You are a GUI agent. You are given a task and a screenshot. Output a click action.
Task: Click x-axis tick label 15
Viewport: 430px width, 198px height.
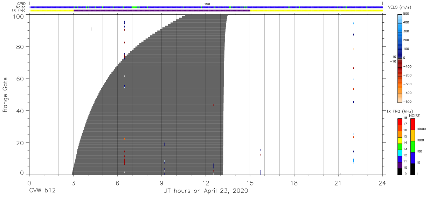(x=250, y=183)
